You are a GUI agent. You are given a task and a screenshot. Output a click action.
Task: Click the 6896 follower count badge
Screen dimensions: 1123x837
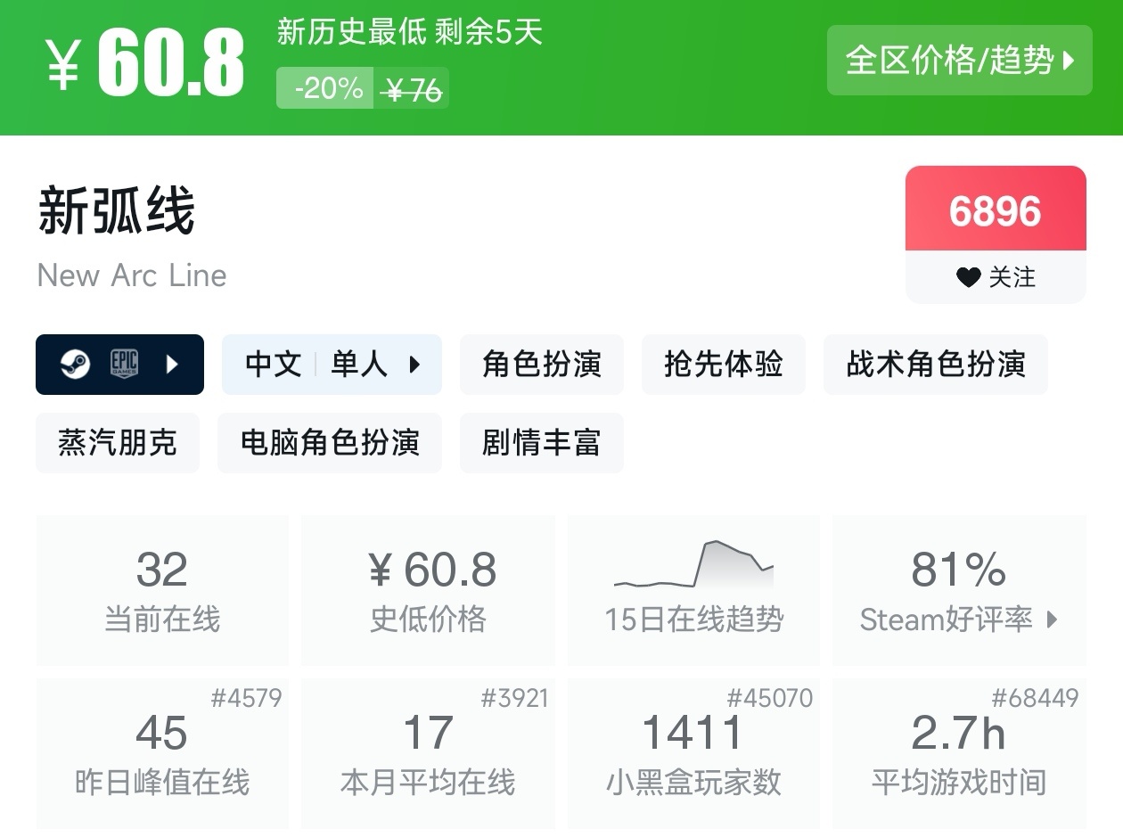click(x=996, y=209)
